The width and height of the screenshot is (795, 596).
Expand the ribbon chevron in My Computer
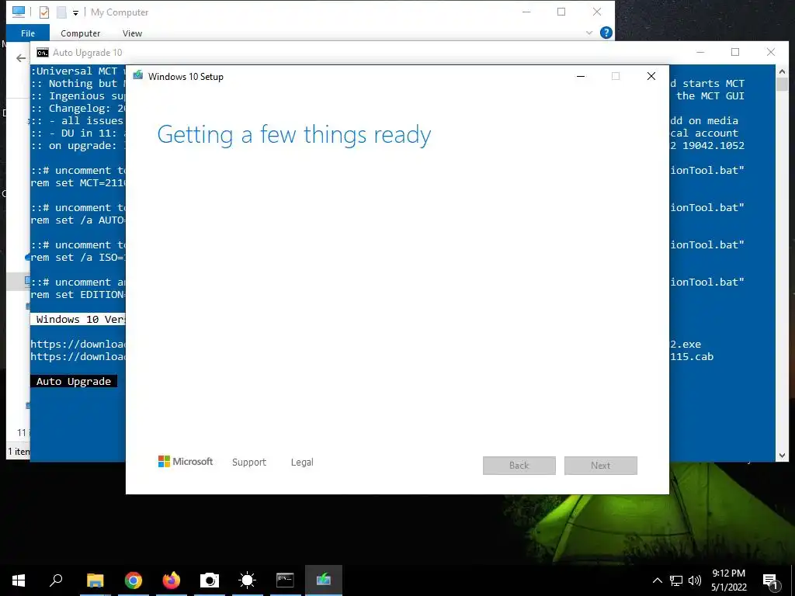(588, 33)
